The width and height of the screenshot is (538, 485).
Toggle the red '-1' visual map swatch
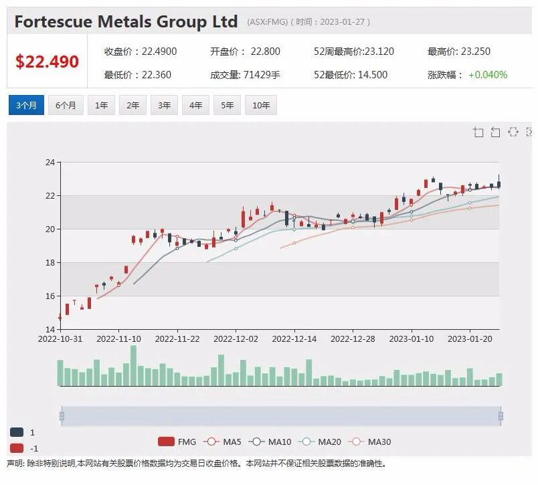(17, 448)
